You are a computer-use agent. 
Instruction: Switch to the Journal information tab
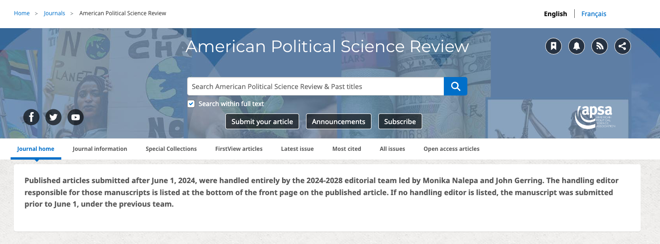[x=100, y=149]
